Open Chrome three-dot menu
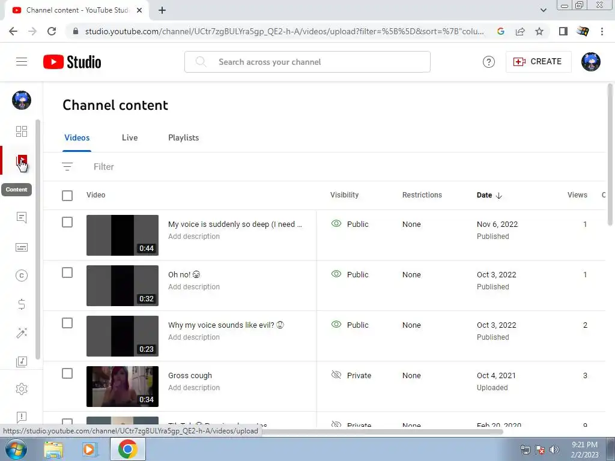The width and height of the screenshot is (615, 461). pos(602,31)
